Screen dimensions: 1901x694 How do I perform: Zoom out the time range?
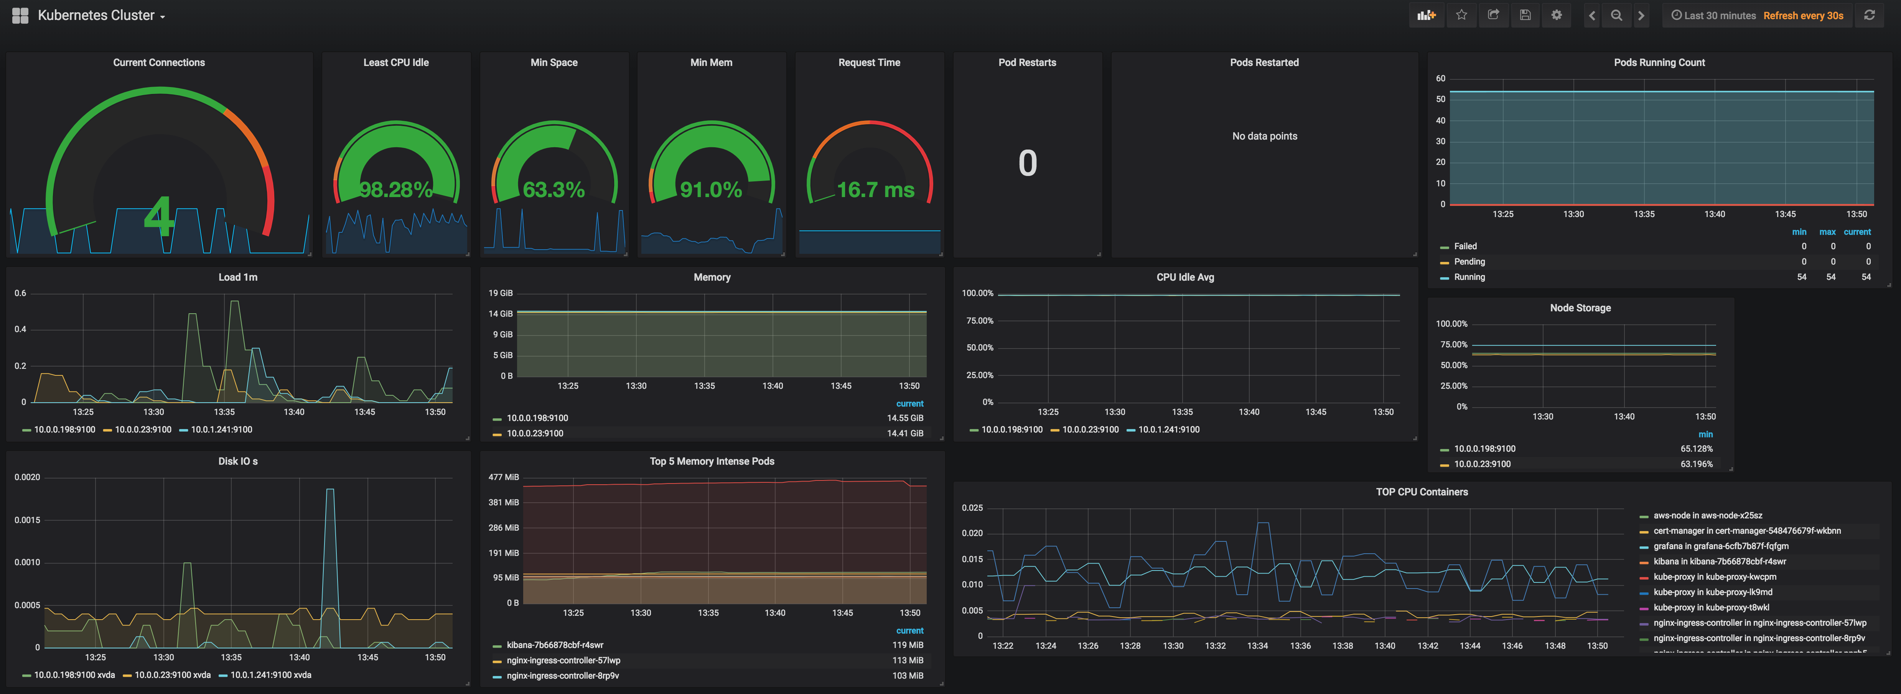pos(1616,15)
